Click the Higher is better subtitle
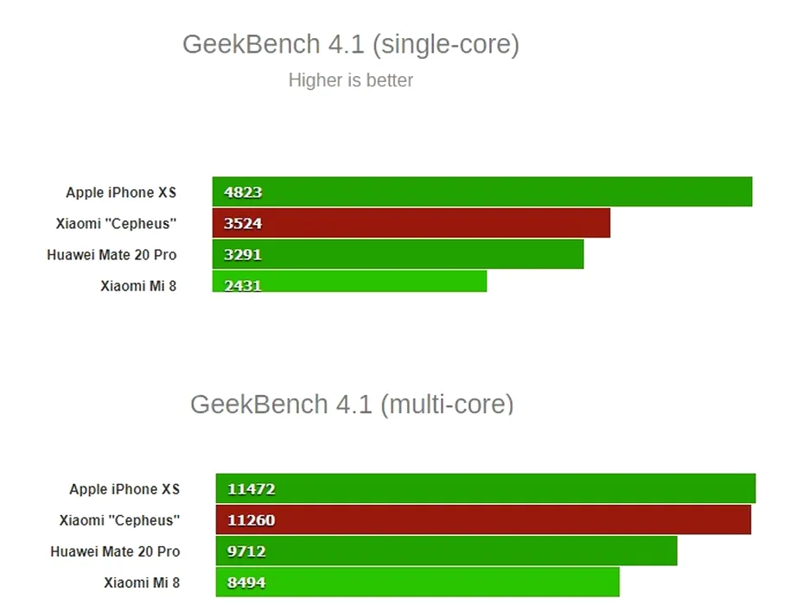 [x=351, y=80]
